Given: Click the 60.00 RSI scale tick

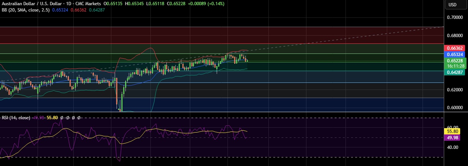Looking at the screenshot, I should 452,127.
